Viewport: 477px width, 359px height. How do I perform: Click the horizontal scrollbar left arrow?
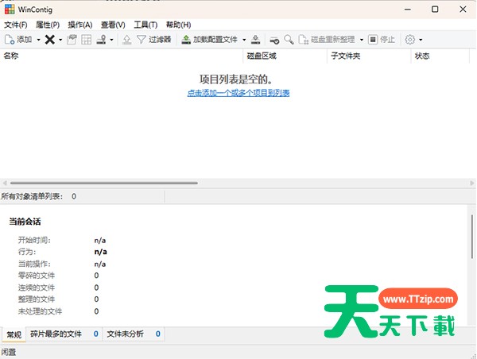click(5, 183)
